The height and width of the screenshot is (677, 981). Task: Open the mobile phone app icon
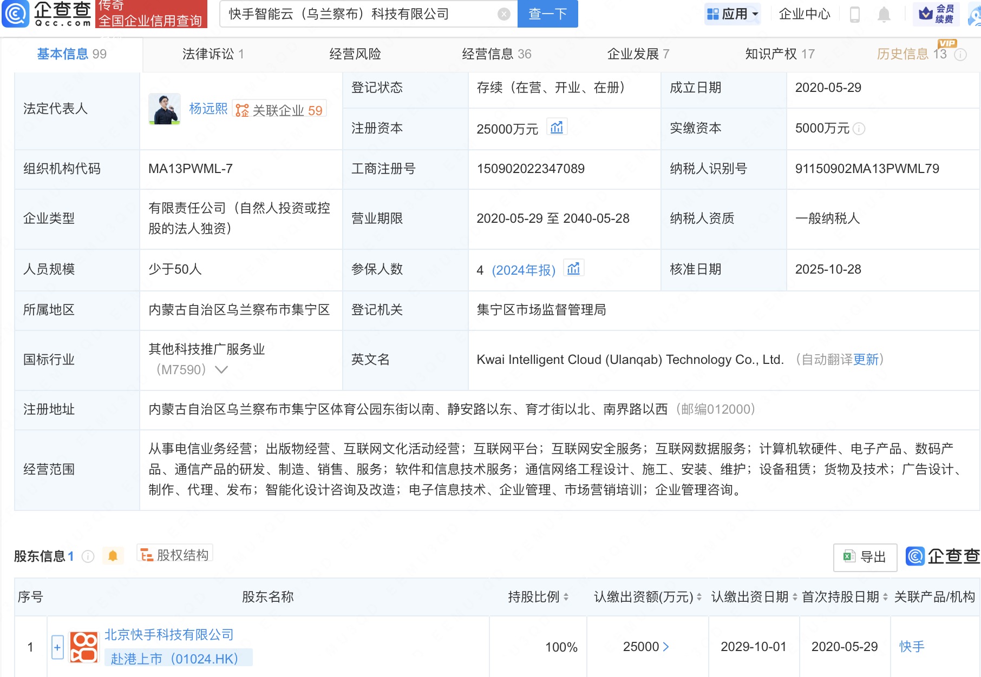click(x=855, y=14)
